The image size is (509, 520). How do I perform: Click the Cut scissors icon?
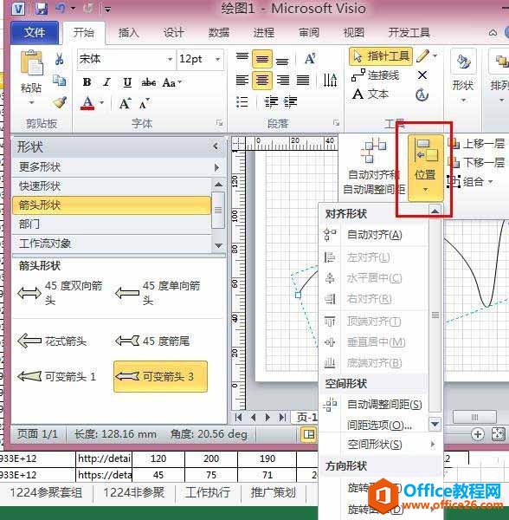point(59,59)
